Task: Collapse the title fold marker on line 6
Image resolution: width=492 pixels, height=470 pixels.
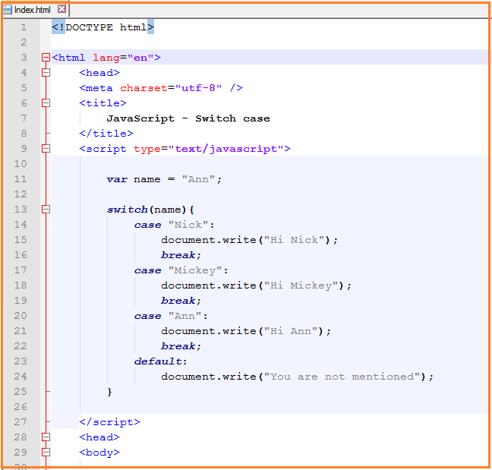Action: coord(46,103)
